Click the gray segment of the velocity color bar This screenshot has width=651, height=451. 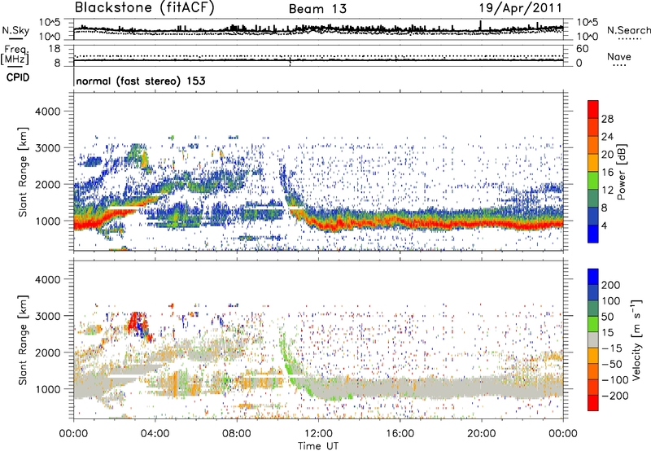(x=593, y=339)
